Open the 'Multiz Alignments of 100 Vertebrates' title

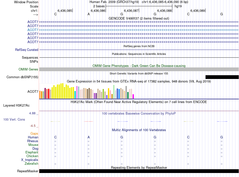pyautogui.click(x=139, y=130)
